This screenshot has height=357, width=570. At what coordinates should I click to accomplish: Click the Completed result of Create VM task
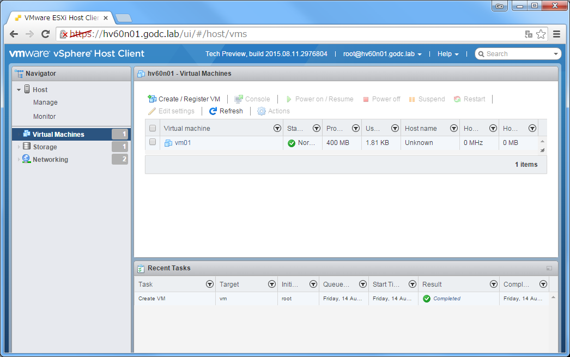pyautogui.click(x=447, y=299)
